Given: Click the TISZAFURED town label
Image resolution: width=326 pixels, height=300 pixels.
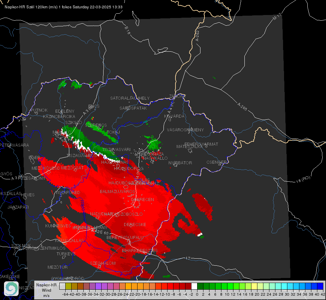Looking at the screenshot, I should click(x=67, y=193).
